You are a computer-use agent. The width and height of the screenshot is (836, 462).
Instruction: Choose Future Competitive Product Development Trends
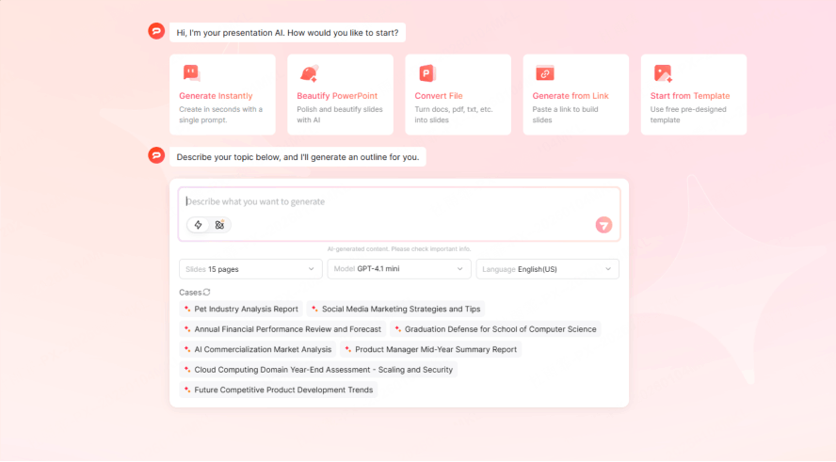coord(278,390)
